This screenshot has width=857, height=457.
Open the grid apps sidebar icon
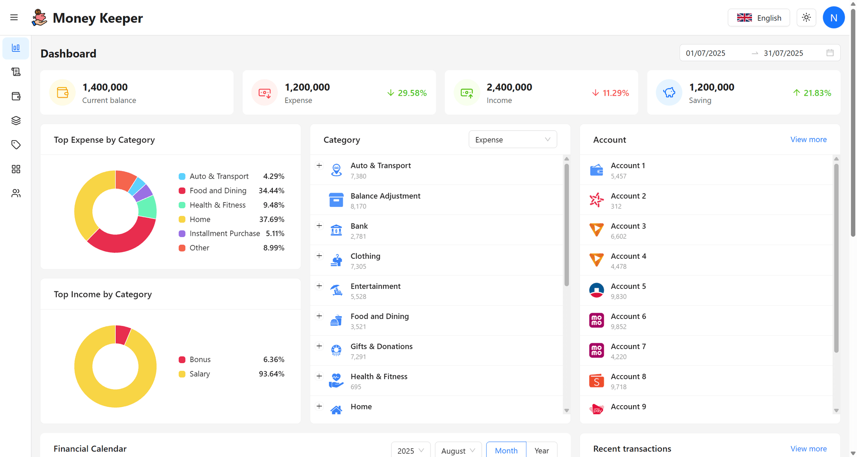click(x=16, y=169)
